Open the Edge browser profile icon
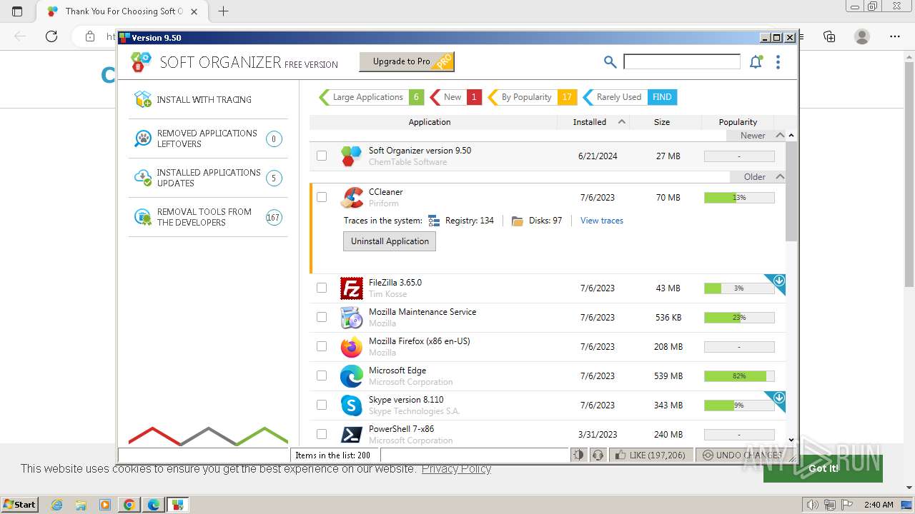Screen dimensions: 915x514 862,36
